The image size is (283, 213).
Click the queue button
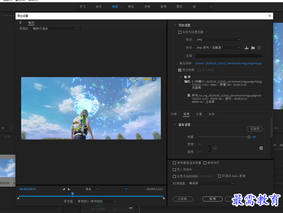(x=213, y=199)
